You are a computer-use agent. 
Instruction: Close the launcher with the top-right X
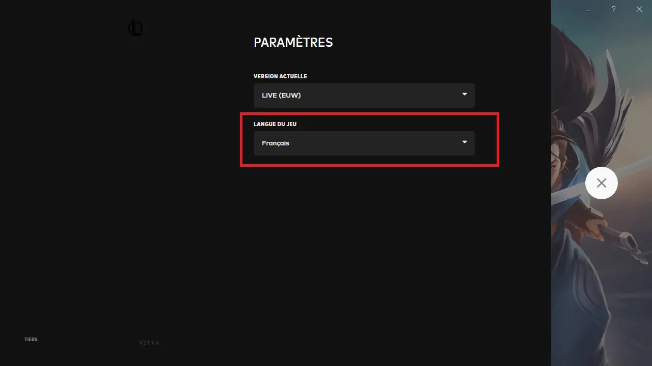[x=639, y=9]
